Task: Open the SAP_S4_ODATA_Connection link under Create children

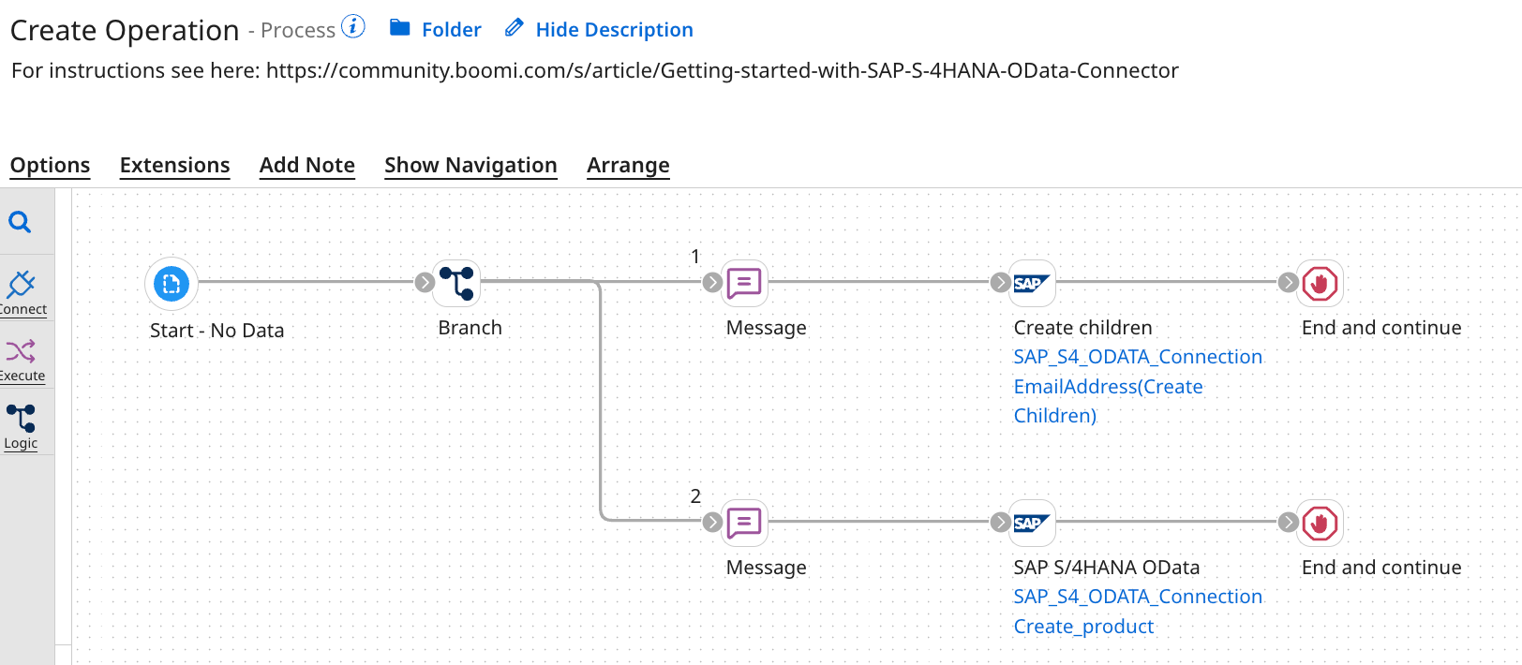Action: (1138, 357)
